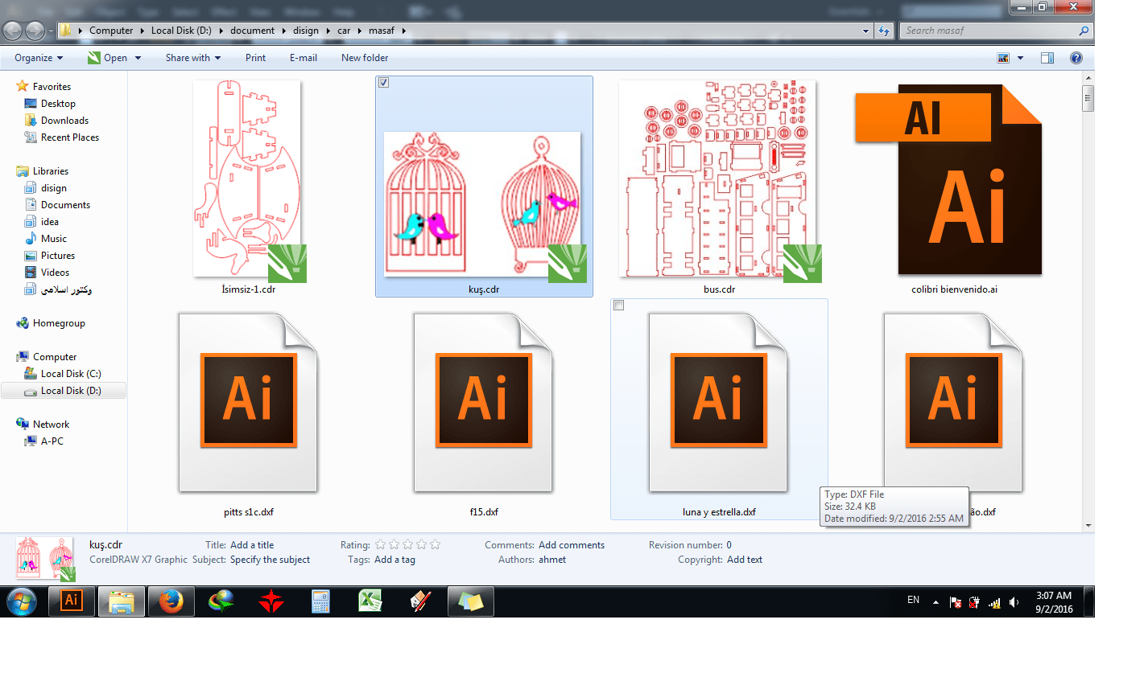
Task: Select the pitts s1c.dxf file icon
Action: click(249, 402)
